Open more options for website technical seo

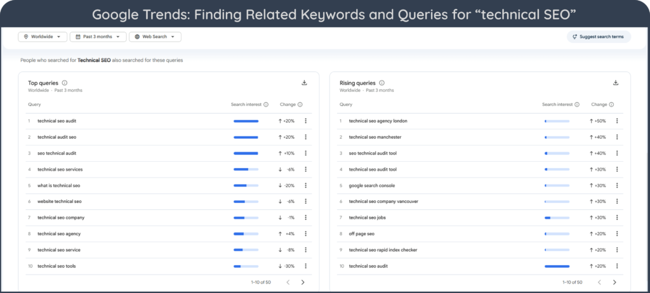click(305, 202)
